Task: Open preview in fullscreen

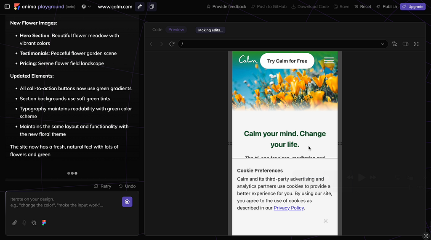Action: click(416, 44)
